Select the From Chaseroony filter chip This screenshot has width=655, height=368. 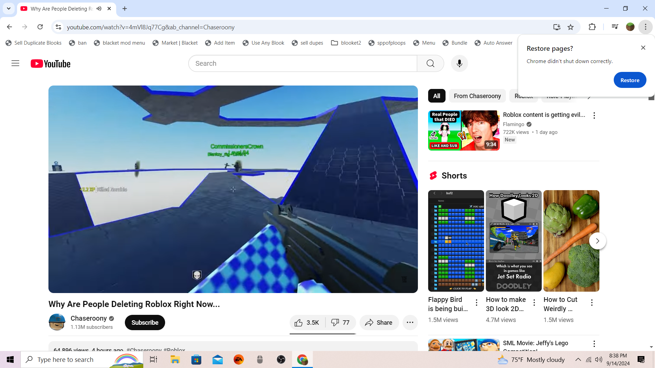pos(477,96)
